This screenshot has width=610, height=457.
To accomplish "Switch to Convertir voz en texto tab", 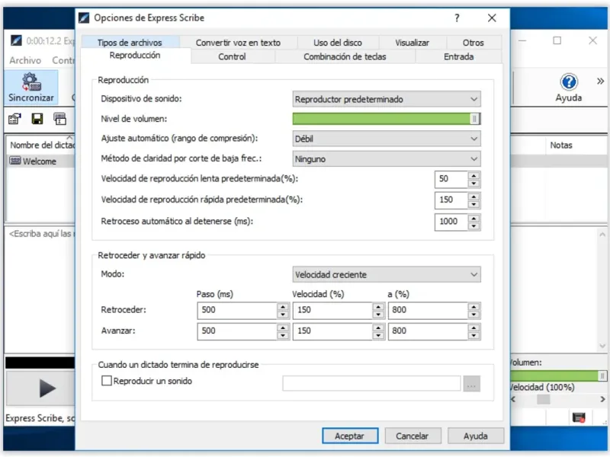I will [238, 43].
